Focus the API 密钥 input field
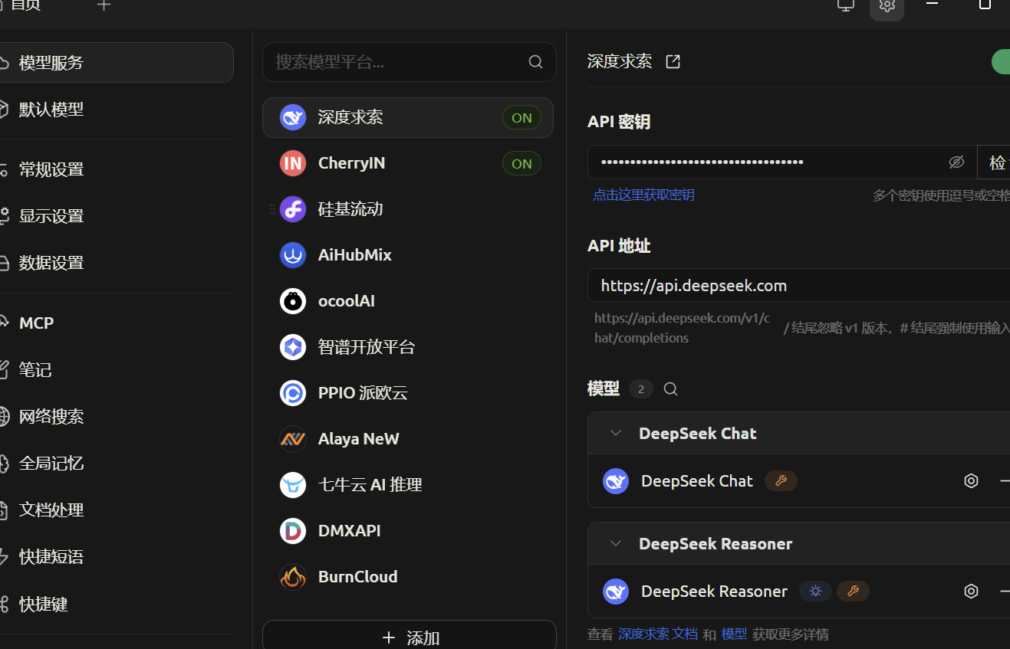This screenshot has width=1010, height=649. [x=782, y=162]
